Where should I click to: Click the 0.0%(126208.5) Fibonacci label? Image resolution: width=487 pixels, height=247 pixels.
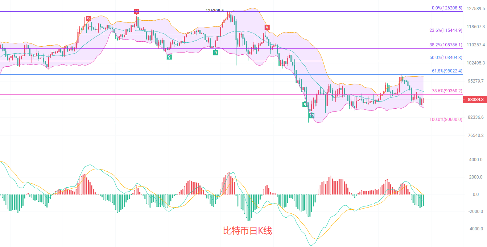coord(447,8)
